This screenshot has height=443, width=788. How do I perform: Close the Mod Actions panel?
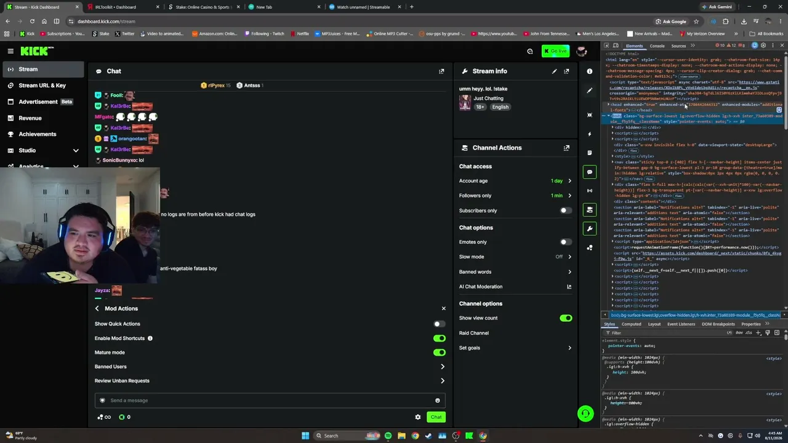[x=443, y=308]
